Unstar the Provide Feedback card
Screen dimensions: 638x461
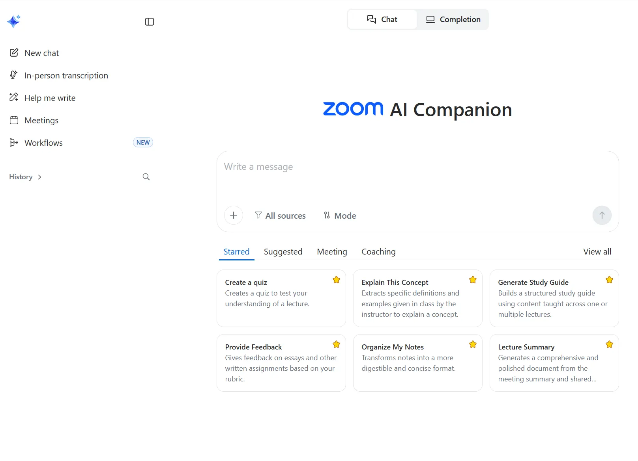336,344
